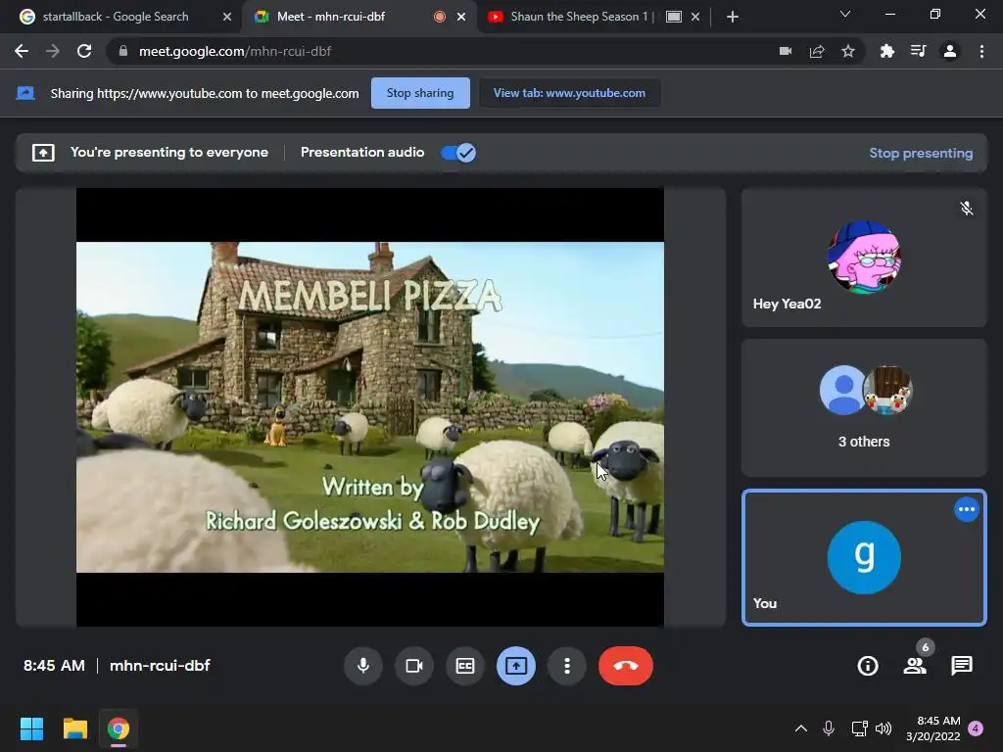
Task: Select Hey Yea02 participant tile
Action: click(x=864, y=258)
